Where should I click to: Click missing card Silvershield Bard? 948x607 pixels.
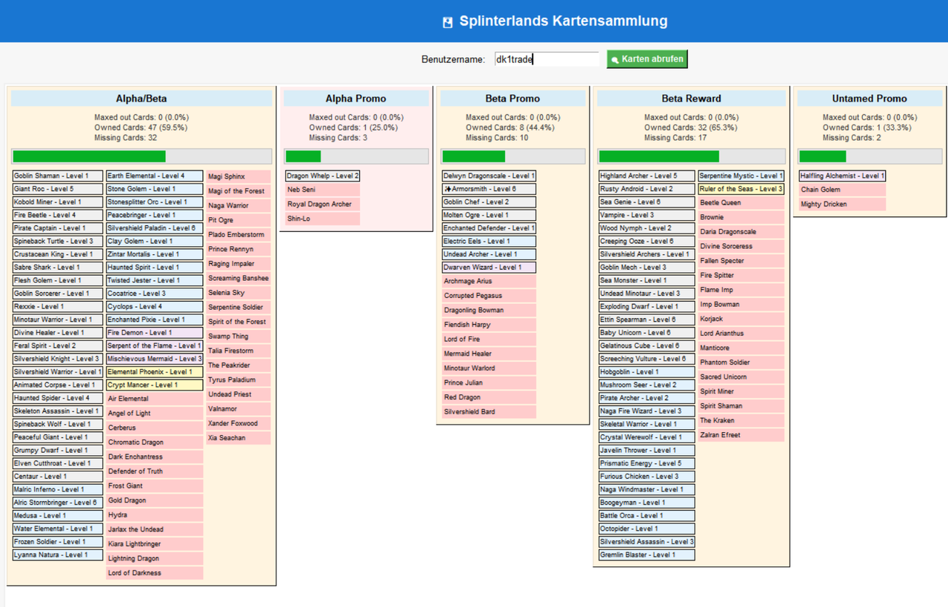[489, 412]
